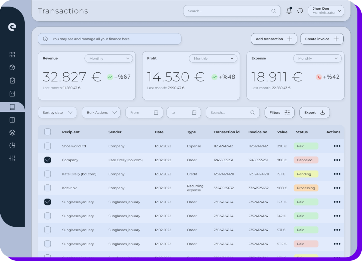Image resolution: width=362 pixels, height=261 pixels.
Task: Click the notification bell icon
Action: click(x=289, y=11)
